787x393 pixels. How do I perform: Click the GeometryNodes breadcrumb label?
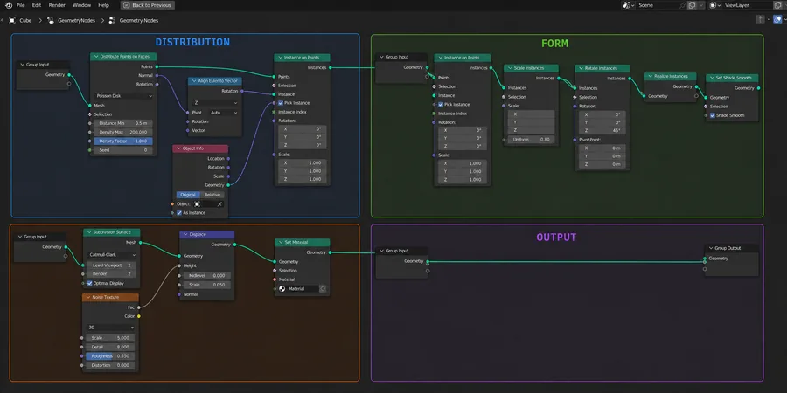coord(76,21)
